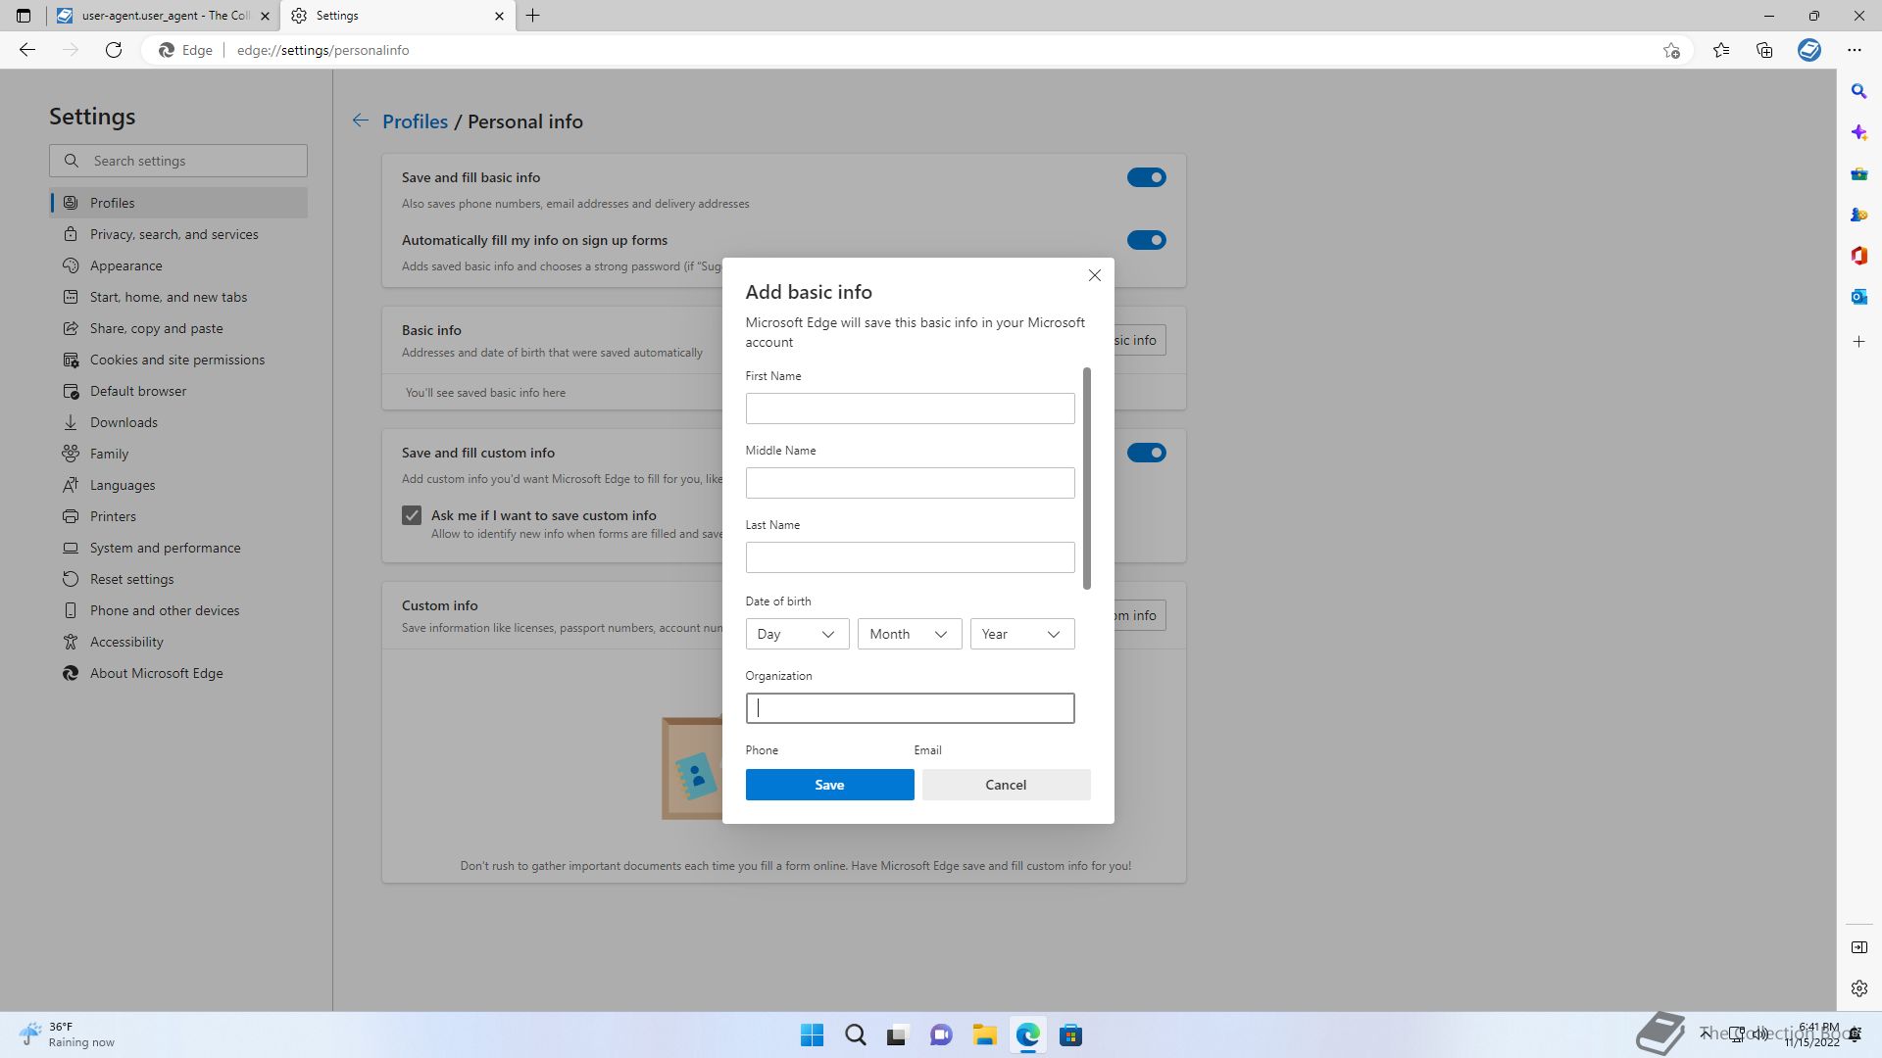Open the Favorites star toolbar icon
This screenshot has height=1058, width=1882.
coord(1721,50)
